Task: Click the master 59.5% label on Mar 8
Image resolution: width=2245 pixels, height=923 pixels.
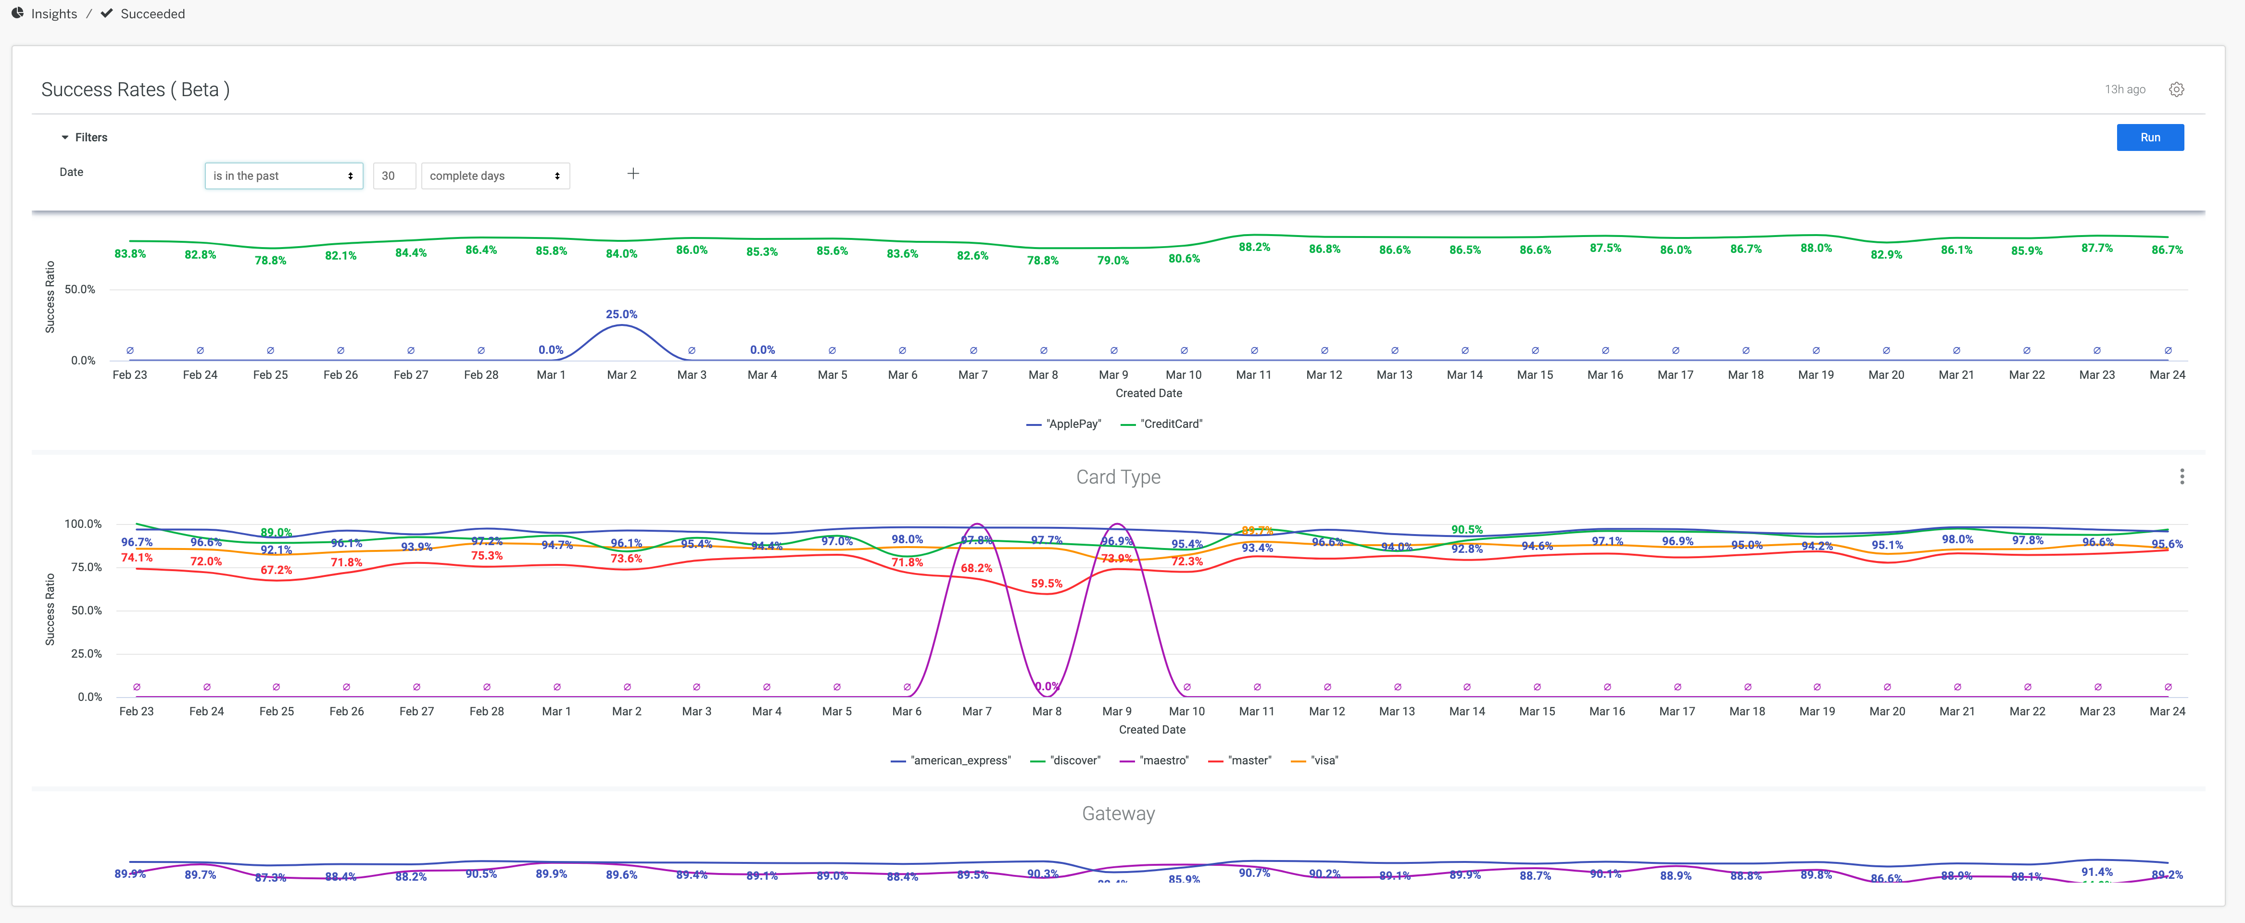Action: point(1047,584)
